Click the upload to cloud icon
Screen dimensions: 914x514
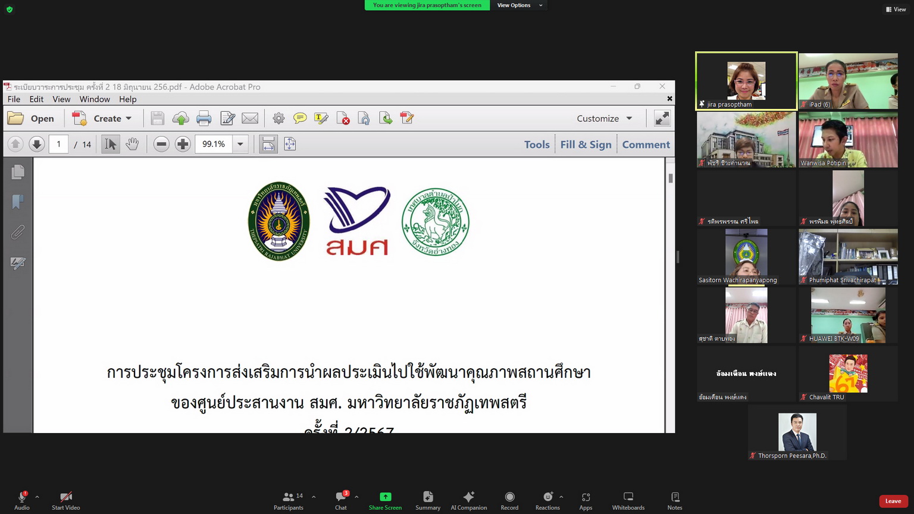point(180,118)
